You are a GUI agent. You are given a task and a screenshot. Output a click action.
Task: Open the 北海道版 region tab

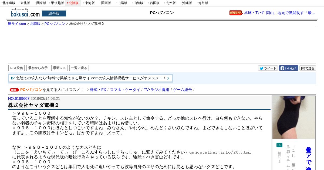(8, 3)
